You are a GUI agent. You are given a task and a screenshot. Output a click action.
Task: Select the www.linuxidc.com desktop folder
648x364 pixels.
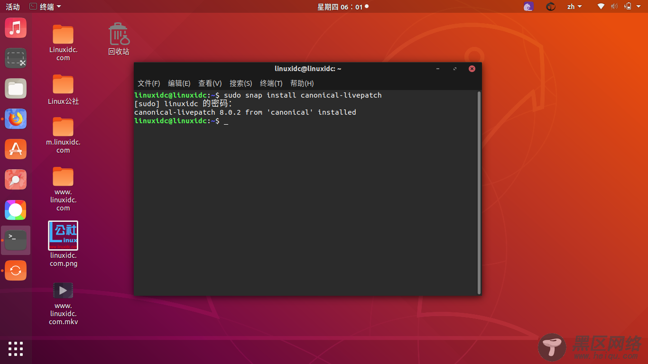point(63,189)
